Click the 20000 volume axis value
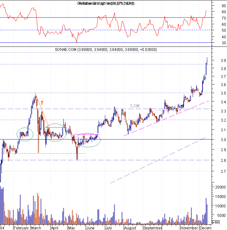This screenshot has width=227, height=230. point(220,187)
